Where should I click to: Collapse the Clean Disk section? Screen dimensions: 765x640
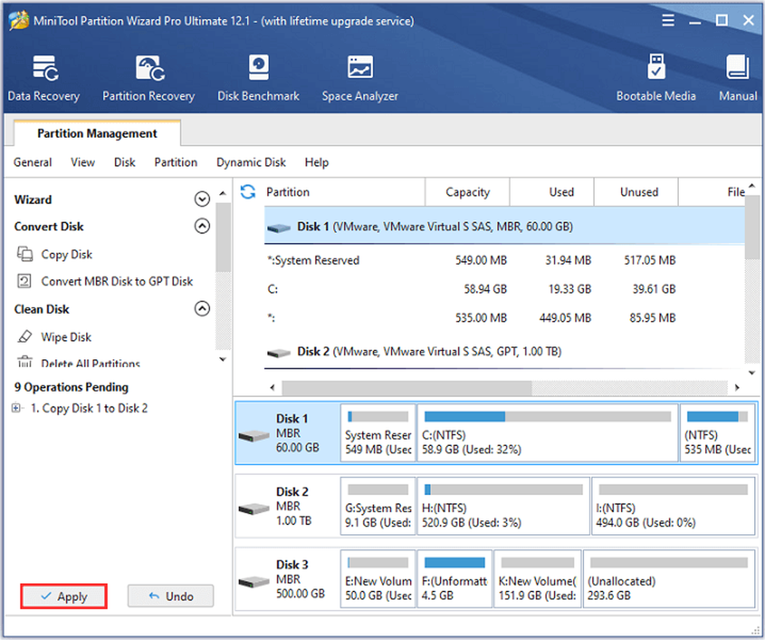point(202,309)
